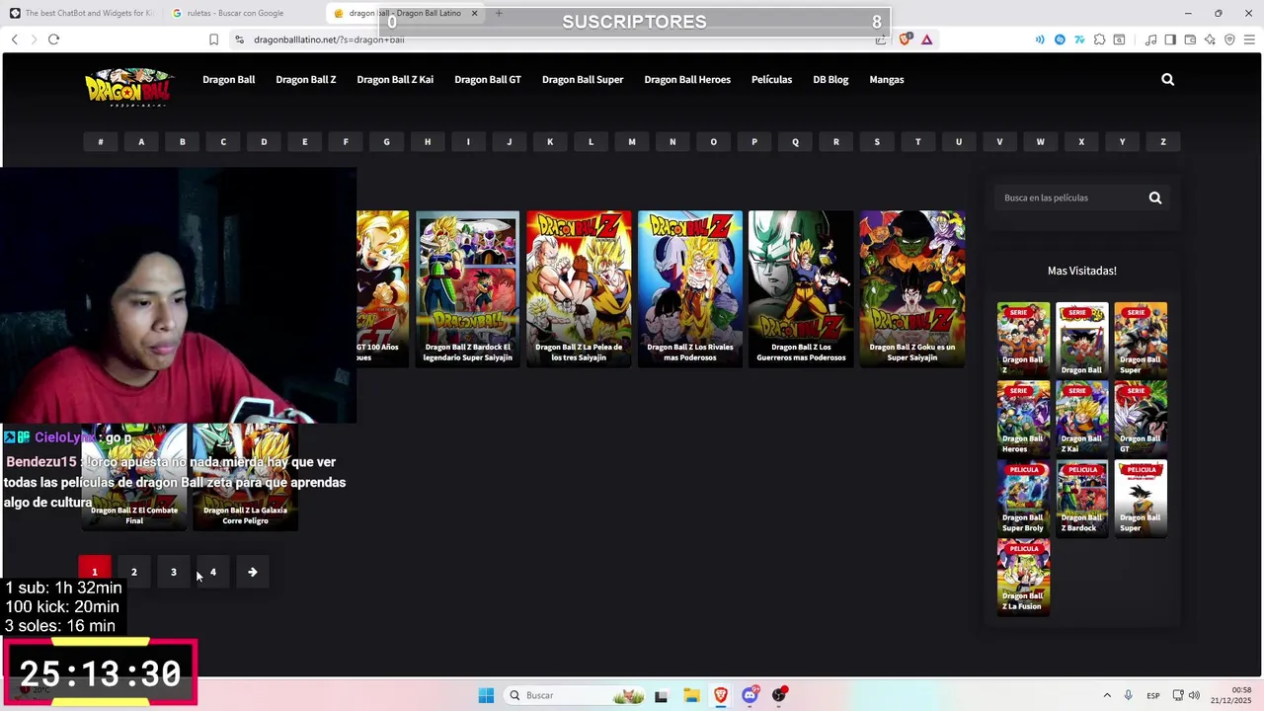Click the Windows taskbar Buscar search box
1264x711 pixels.
[576, 695]
